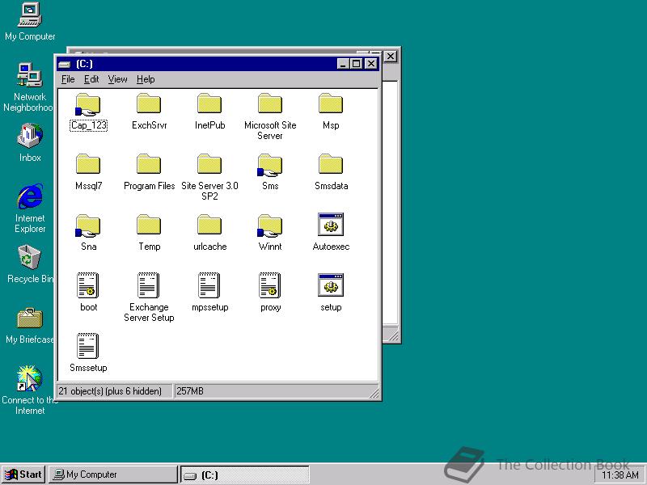Select My Briefcase desktop icon
The image size is (647, 485).
(30, 326)
